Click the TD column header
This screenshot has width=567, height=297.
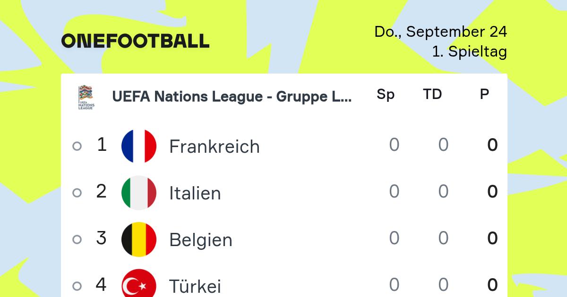point(432,94)
